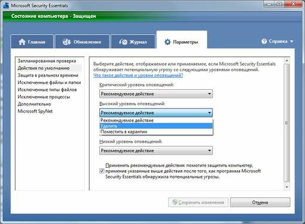This screenshot has width=305, height=224.
Task: Switch to the Главная tab
Action: coord(32,42)
